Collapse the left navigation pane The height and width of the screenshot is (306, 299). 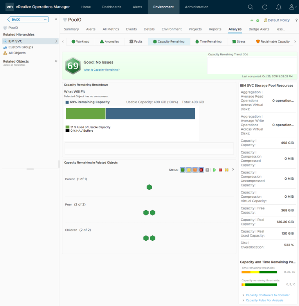coord(56,19)
